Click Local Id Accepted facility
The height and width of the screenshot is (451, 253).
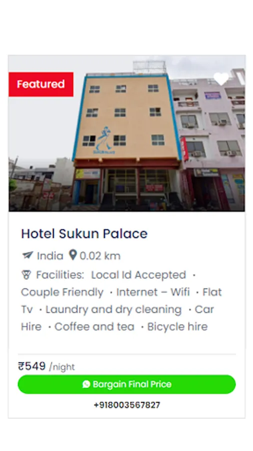(138, 275)
